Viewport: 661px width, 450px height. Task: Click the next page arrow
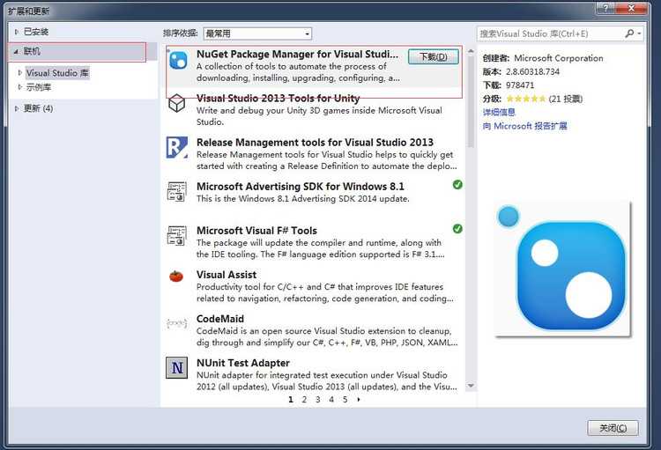click(x=359, y=400)
